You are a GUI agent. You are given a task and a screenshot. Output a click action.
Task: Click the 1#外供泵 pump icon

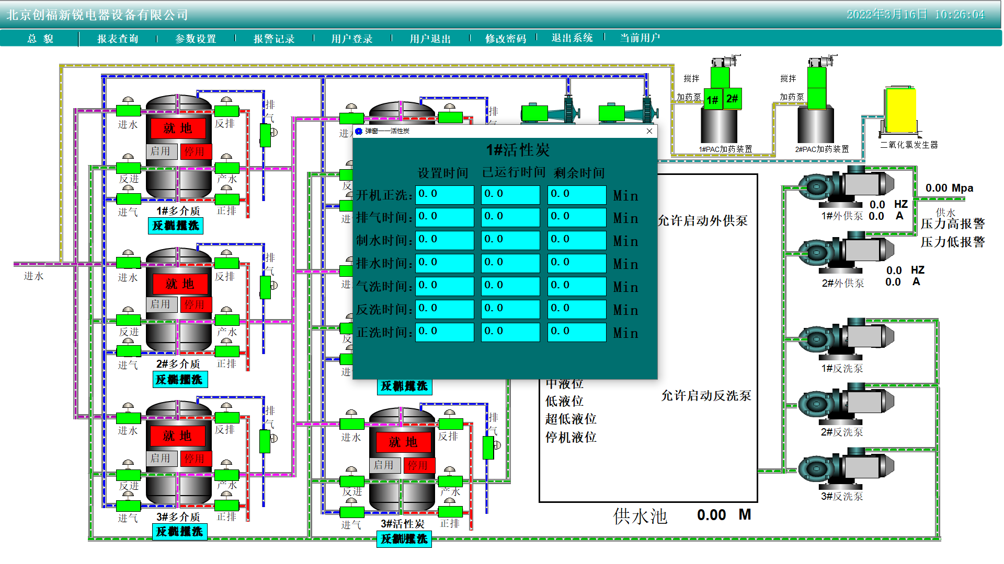[x=846, y=186]
